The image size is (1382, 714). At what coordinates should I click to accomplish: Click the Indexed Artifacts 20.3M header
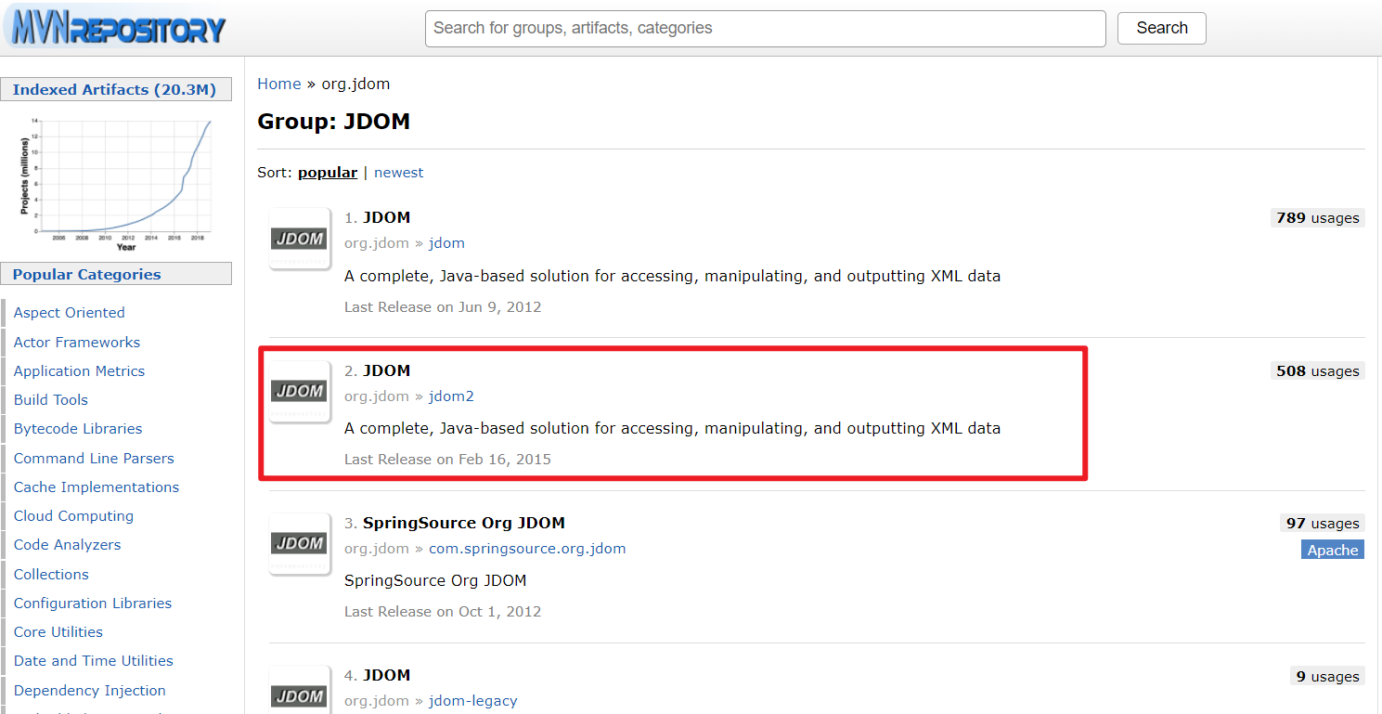116,89
